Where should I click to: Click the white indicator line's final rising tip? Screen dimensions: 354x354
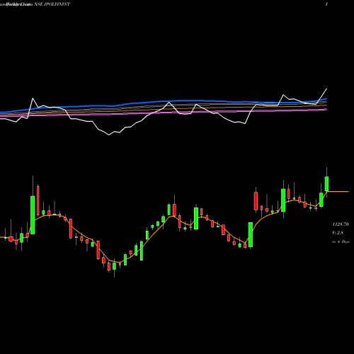coord(326,89)
